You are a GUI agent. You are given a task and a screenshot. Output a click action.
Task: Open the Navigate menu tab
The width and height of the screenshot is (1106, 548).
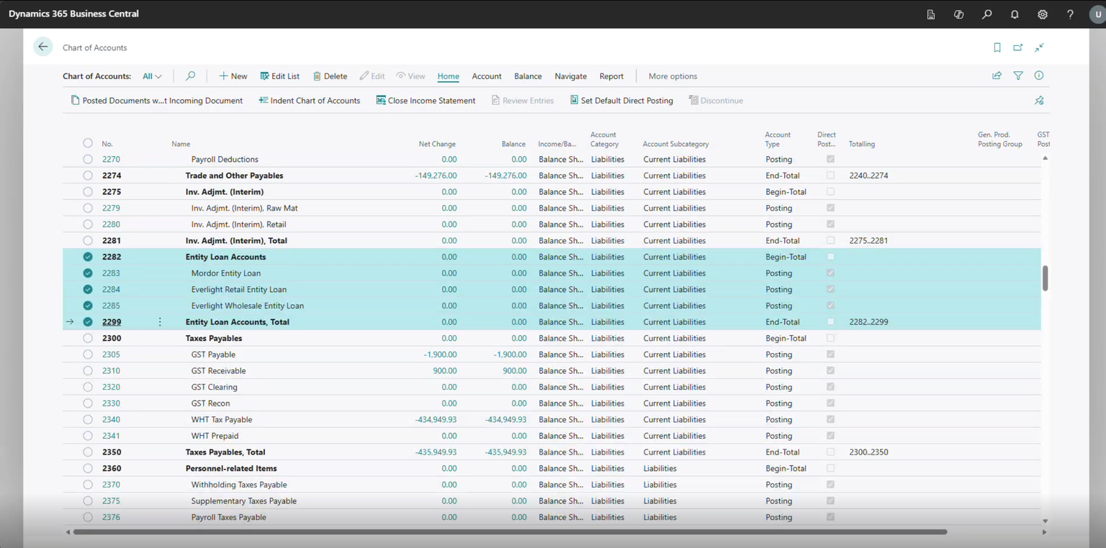[570, 76]
